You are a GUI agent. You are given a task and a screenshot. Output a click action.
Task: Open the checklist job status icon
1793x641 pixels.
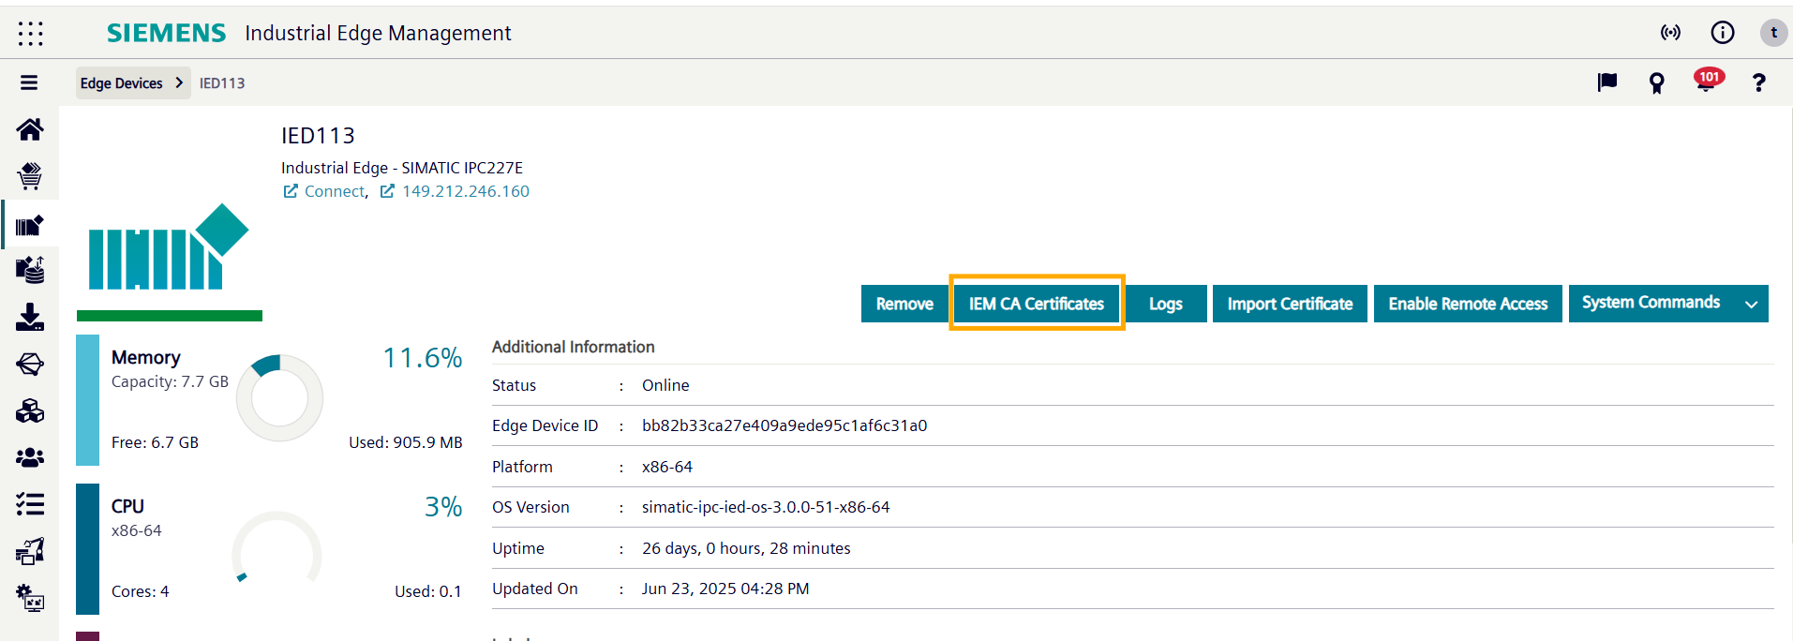pyautogui.click(x=30, y=505)
